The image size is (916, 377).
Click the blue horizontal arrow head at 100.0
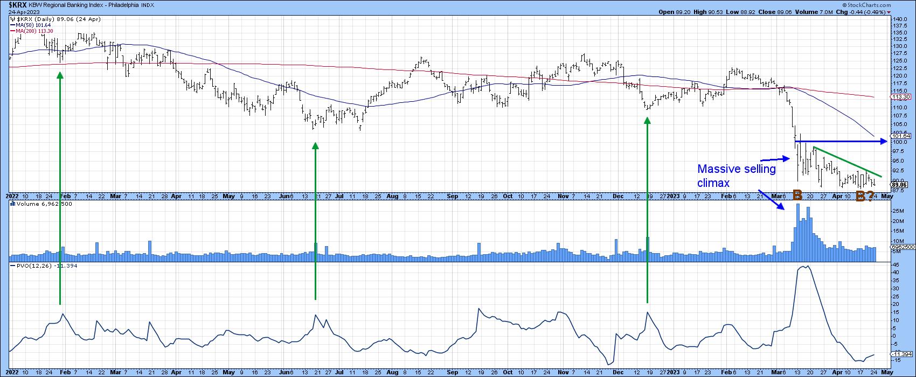[884, 141]
